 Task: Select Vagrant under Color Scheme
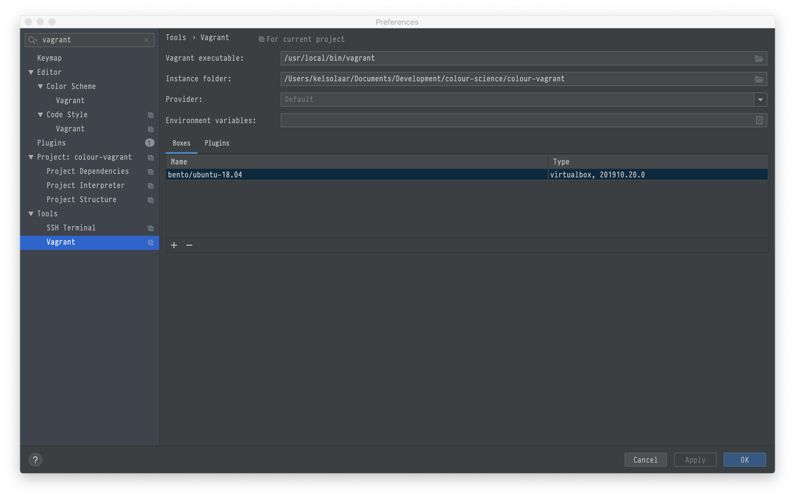70,101
